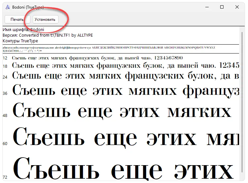Click the font viewer app icon in title bar
This screenshot has height=183, width=248.
point(8,7)
